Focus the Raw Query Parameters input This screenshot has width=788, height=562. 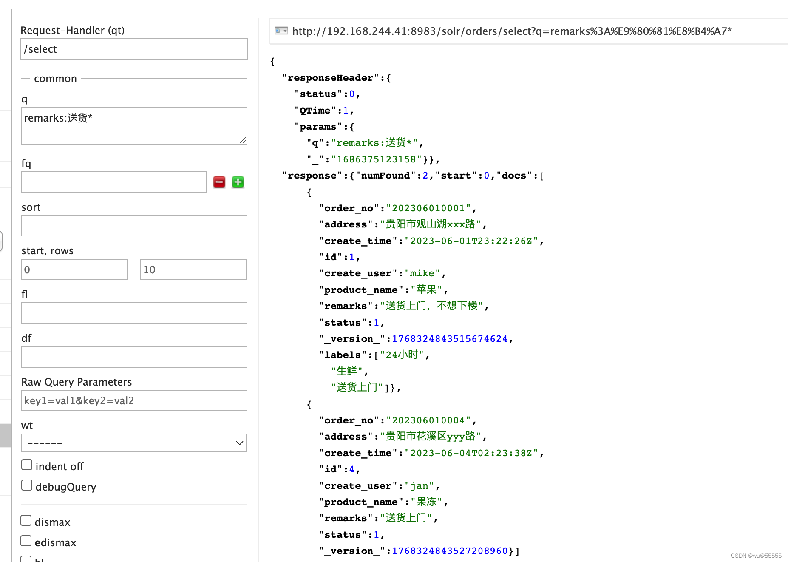[x=134, y=400]
